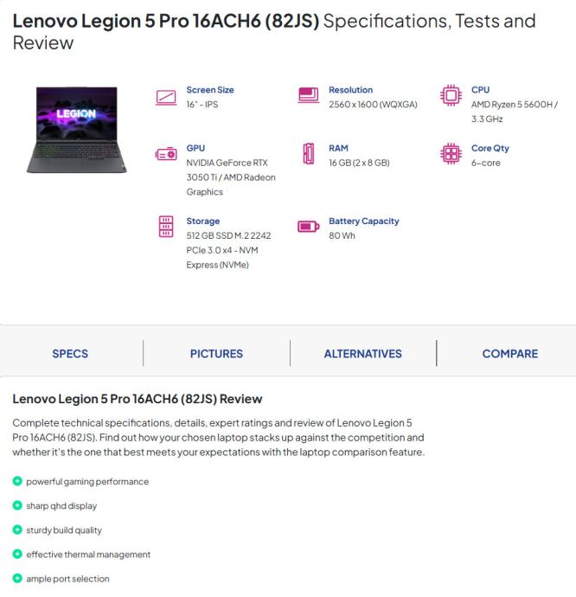This screenshot has width=576, height=597.
Task: Open the SPECS tab
Action: point(70,354)
